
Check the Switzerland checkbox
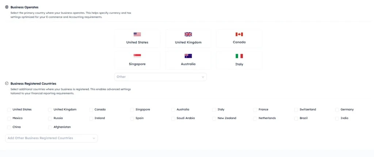[296, 110]
